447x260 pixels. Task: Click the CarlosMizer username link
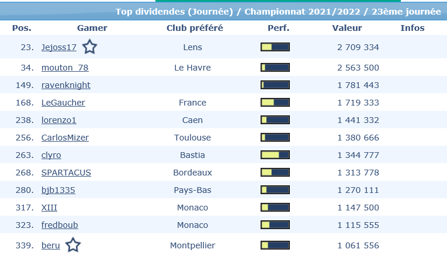pyautogui.click(x=65, y=138)
